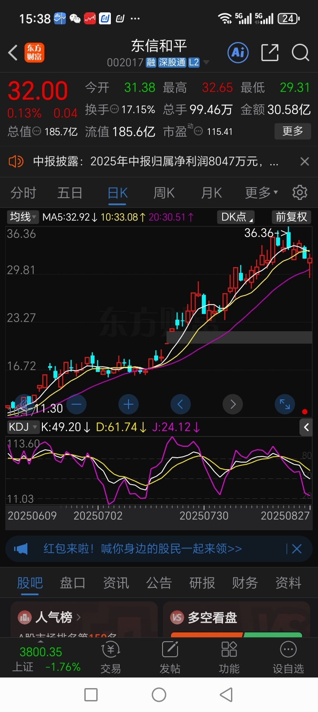Select the 资讯 tab
Screen dimensions: 318x712
coord(116,583)
